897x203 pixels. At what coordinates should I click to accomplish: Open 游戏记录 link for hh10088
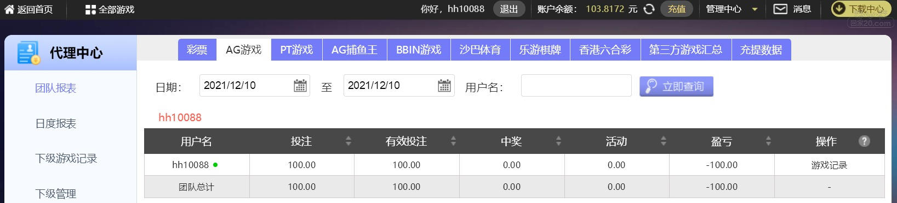pyautogui.click(x=829, y=165)
